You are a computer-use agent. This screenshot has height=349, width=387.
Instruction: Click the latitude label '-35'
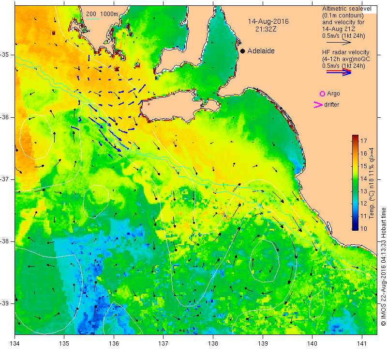pos(5,55)
